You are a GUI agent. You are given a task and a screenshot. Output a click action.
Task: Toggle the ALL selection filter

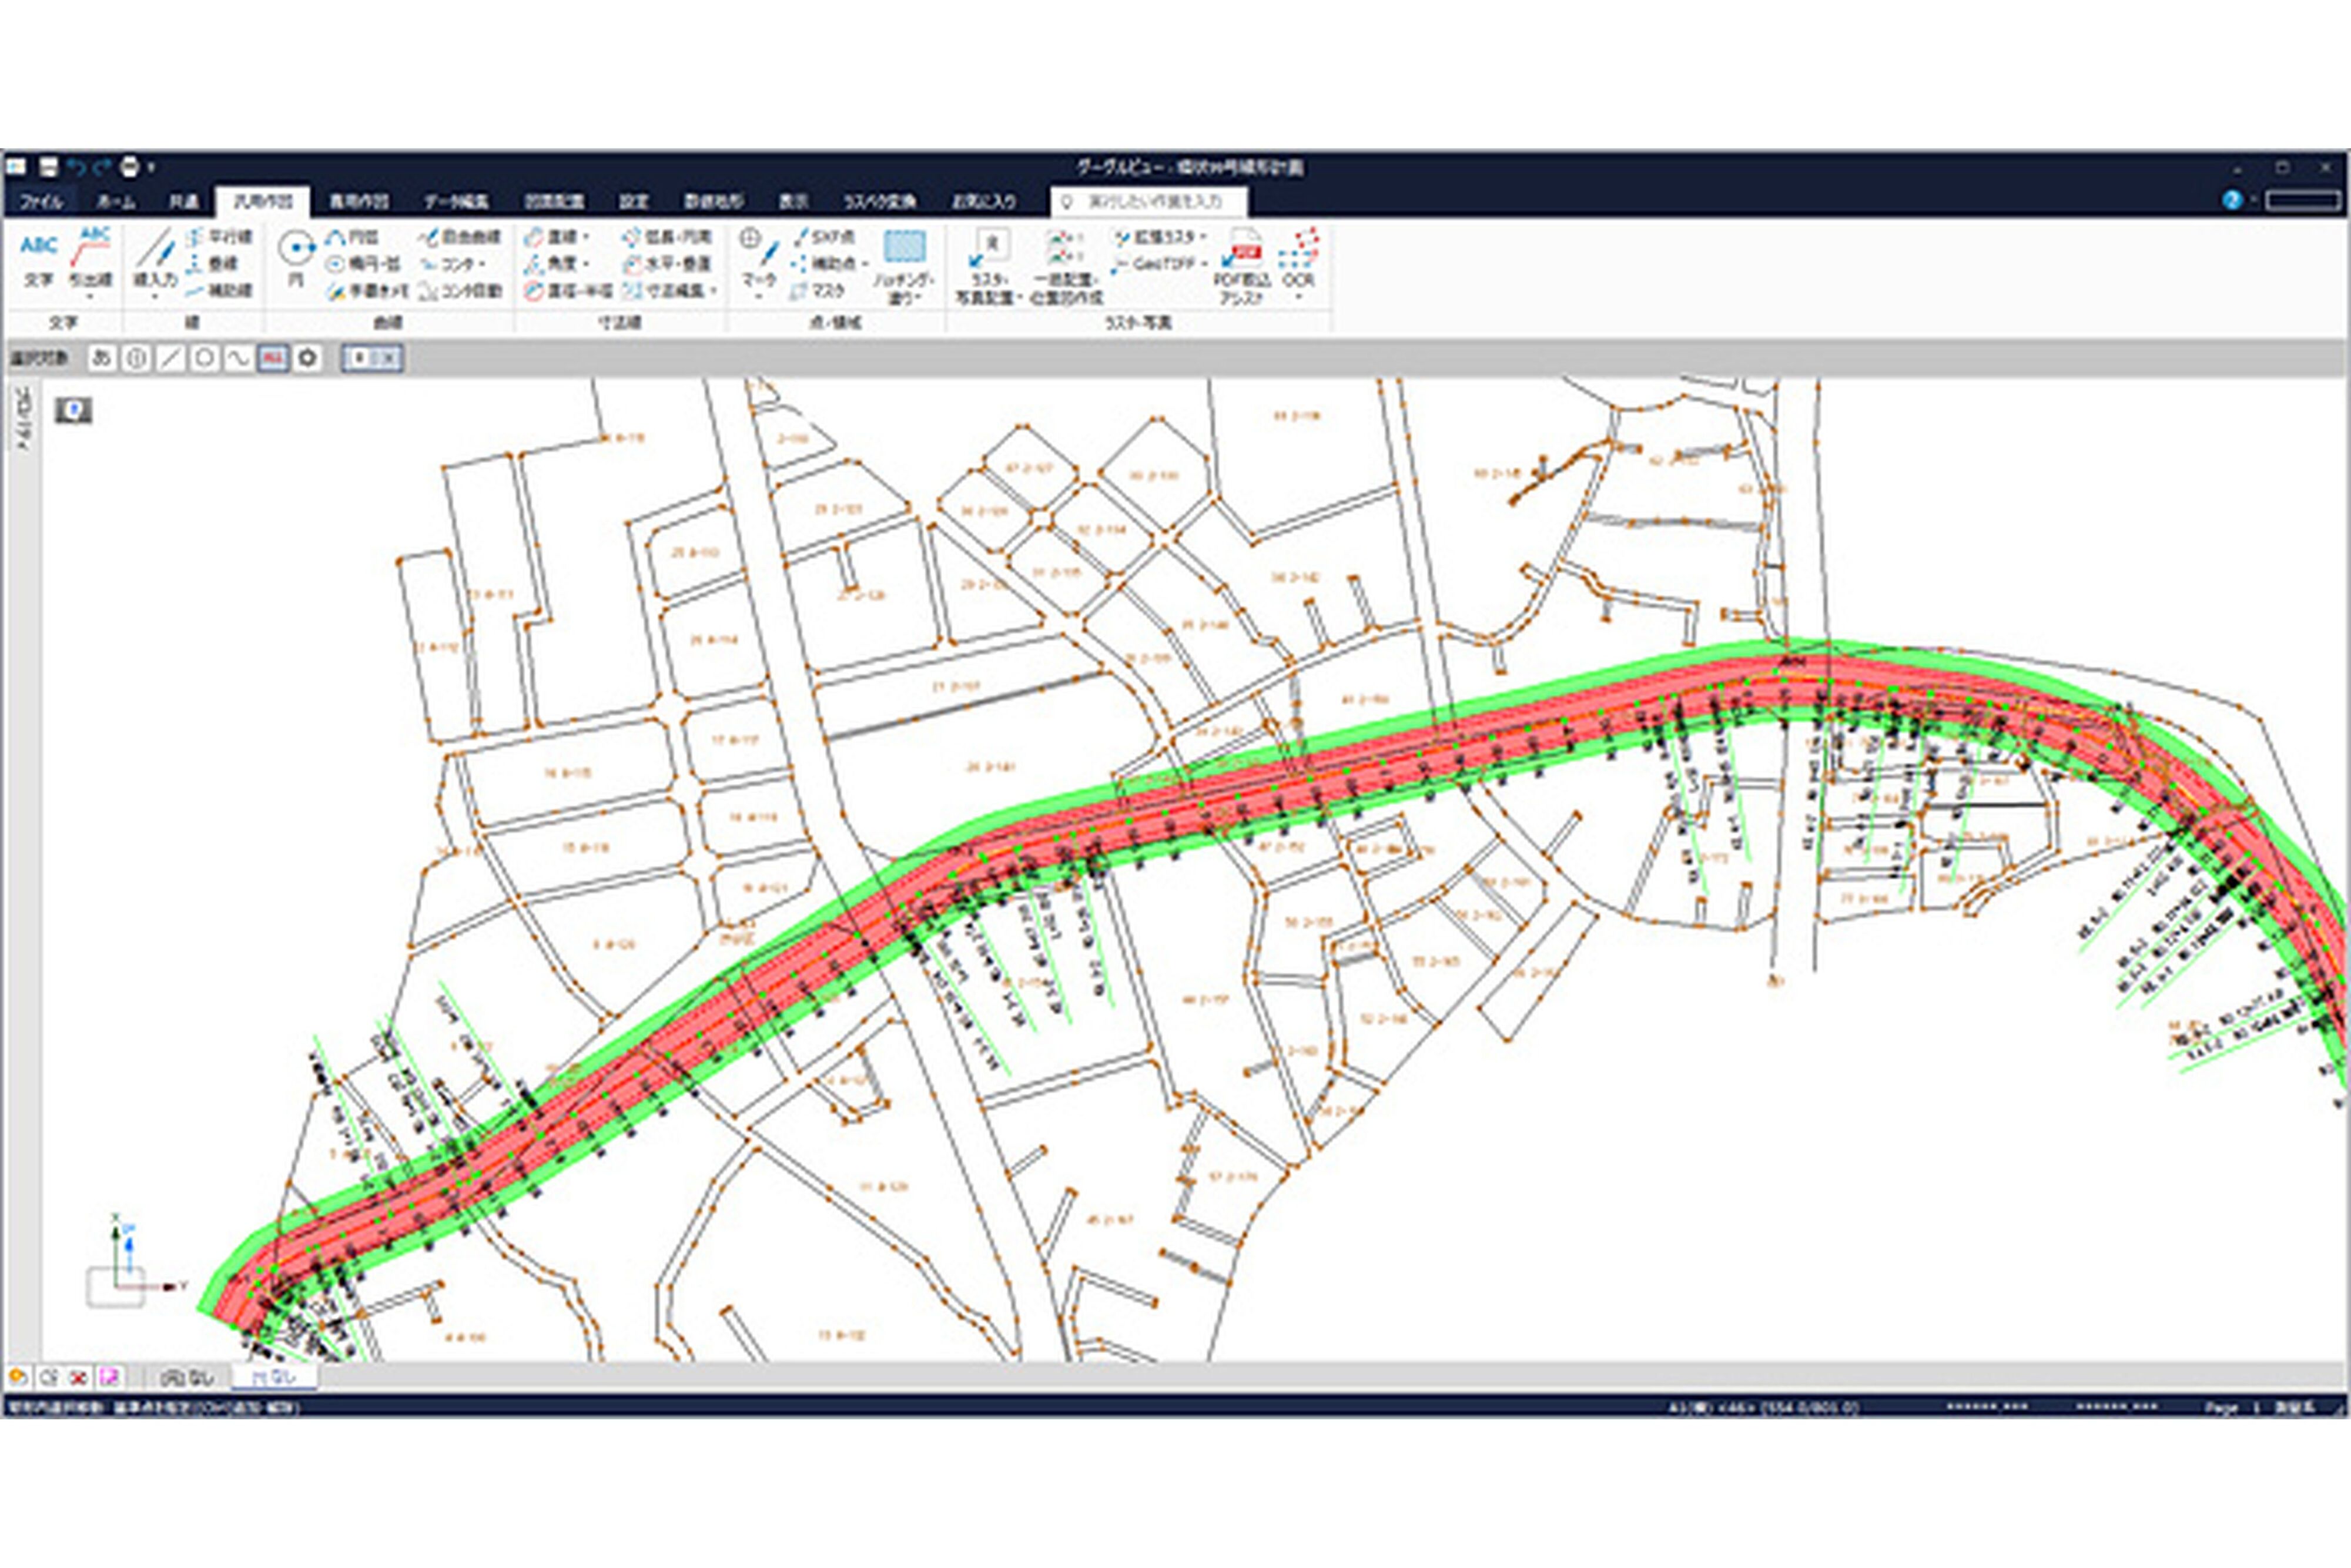[x=273, y=358]
